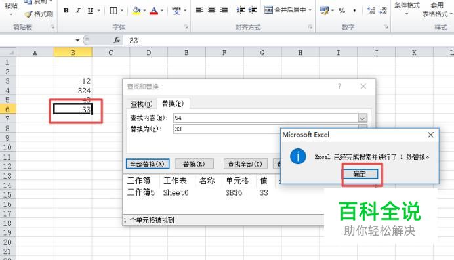The height and width of the screenshot is (260, 454).
Task: Click the 格式刷 format painter
Action: coord(39,14)
